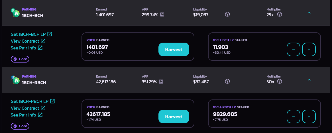Unstake 1BCH-BCH LP with minus button
Screen dimensions: 332x133
(x=294, y=49)
